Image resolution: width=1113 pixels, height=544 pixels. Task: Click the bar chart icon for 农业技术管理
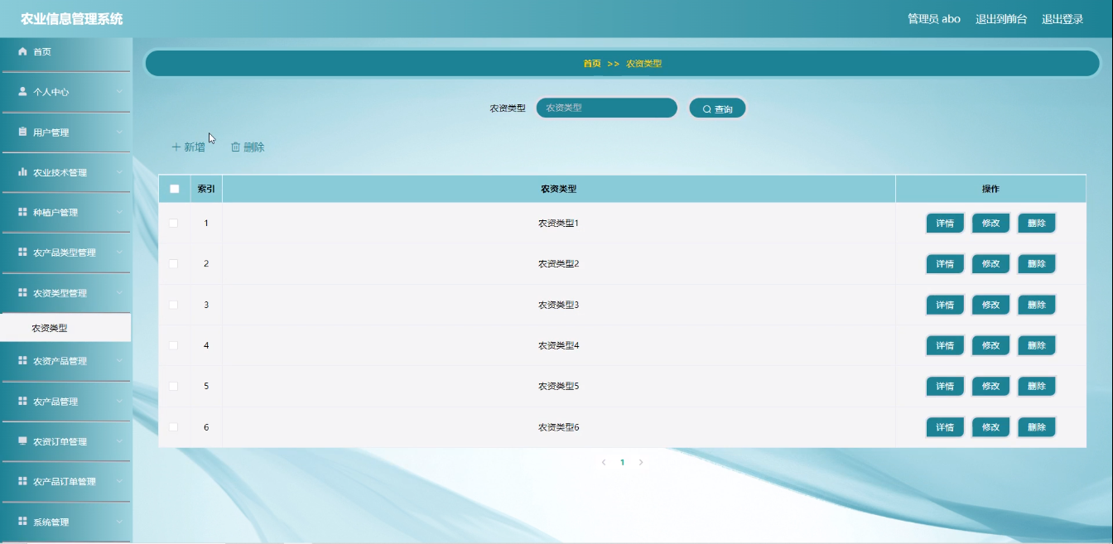click(x=23, y=172)
